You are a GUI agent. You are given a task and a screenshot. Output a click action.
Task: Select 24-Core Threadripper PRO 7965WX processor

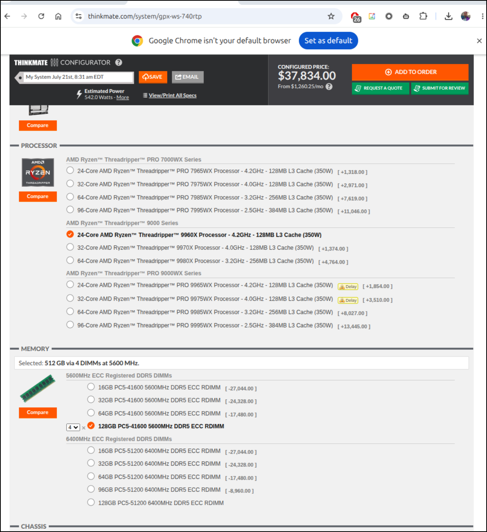[70, 171]
